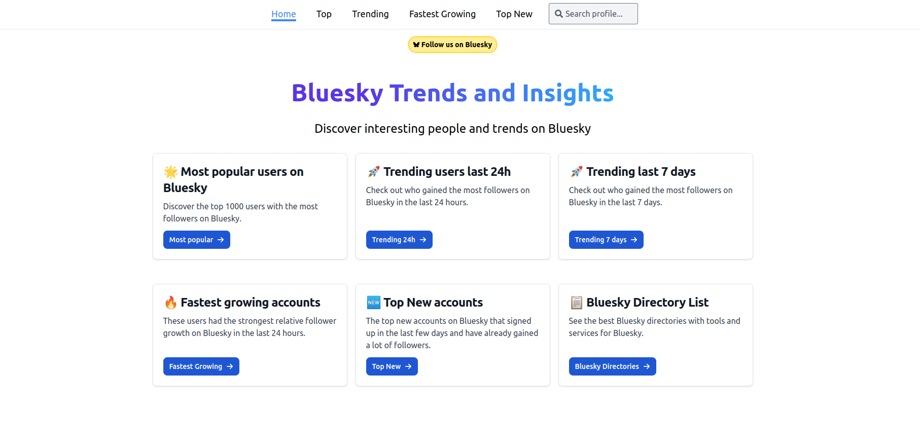Open Top New in the navigation bar
The image size is (920, 448).
[x=514, y=14]
